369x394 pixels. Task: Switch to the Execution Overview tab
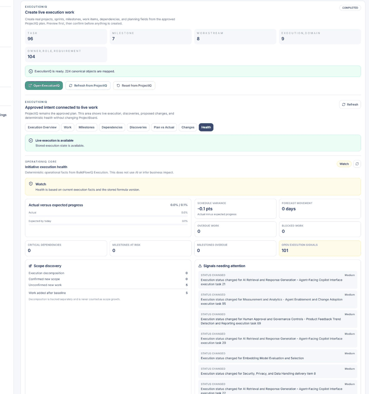(x=42, y=127)
